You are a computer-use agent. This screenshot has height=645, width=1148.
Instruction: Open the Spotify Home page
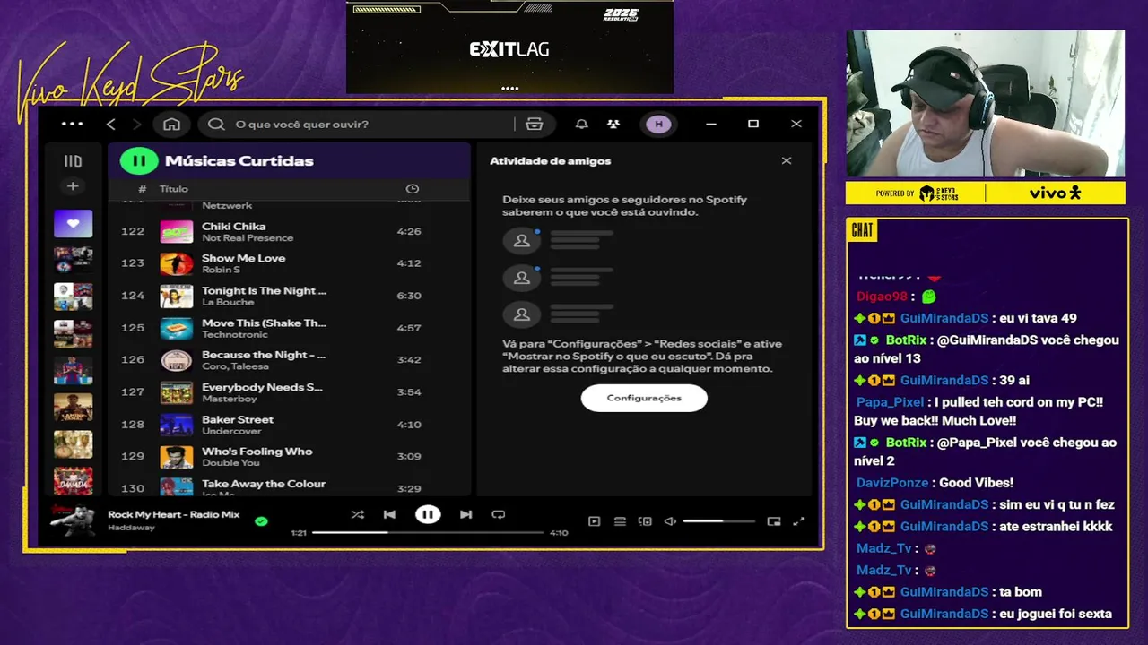(171, 125)
